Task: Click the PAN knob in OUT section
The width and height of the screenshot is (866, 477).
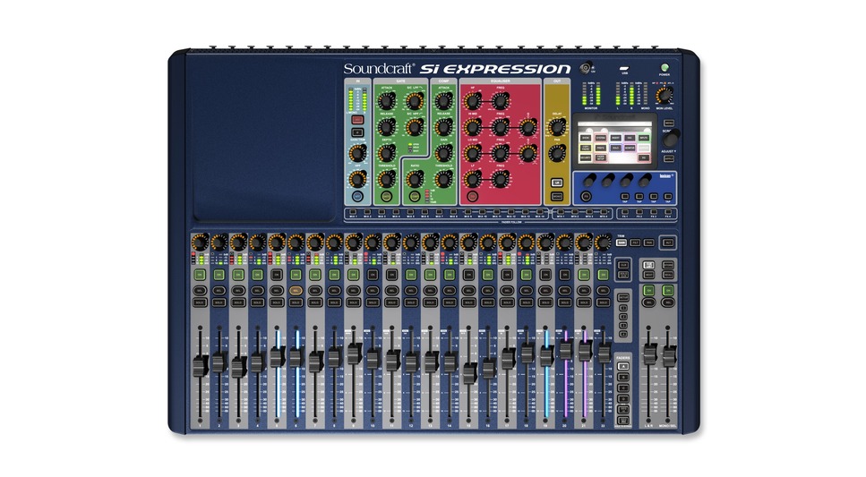Action: pos(557,151)
